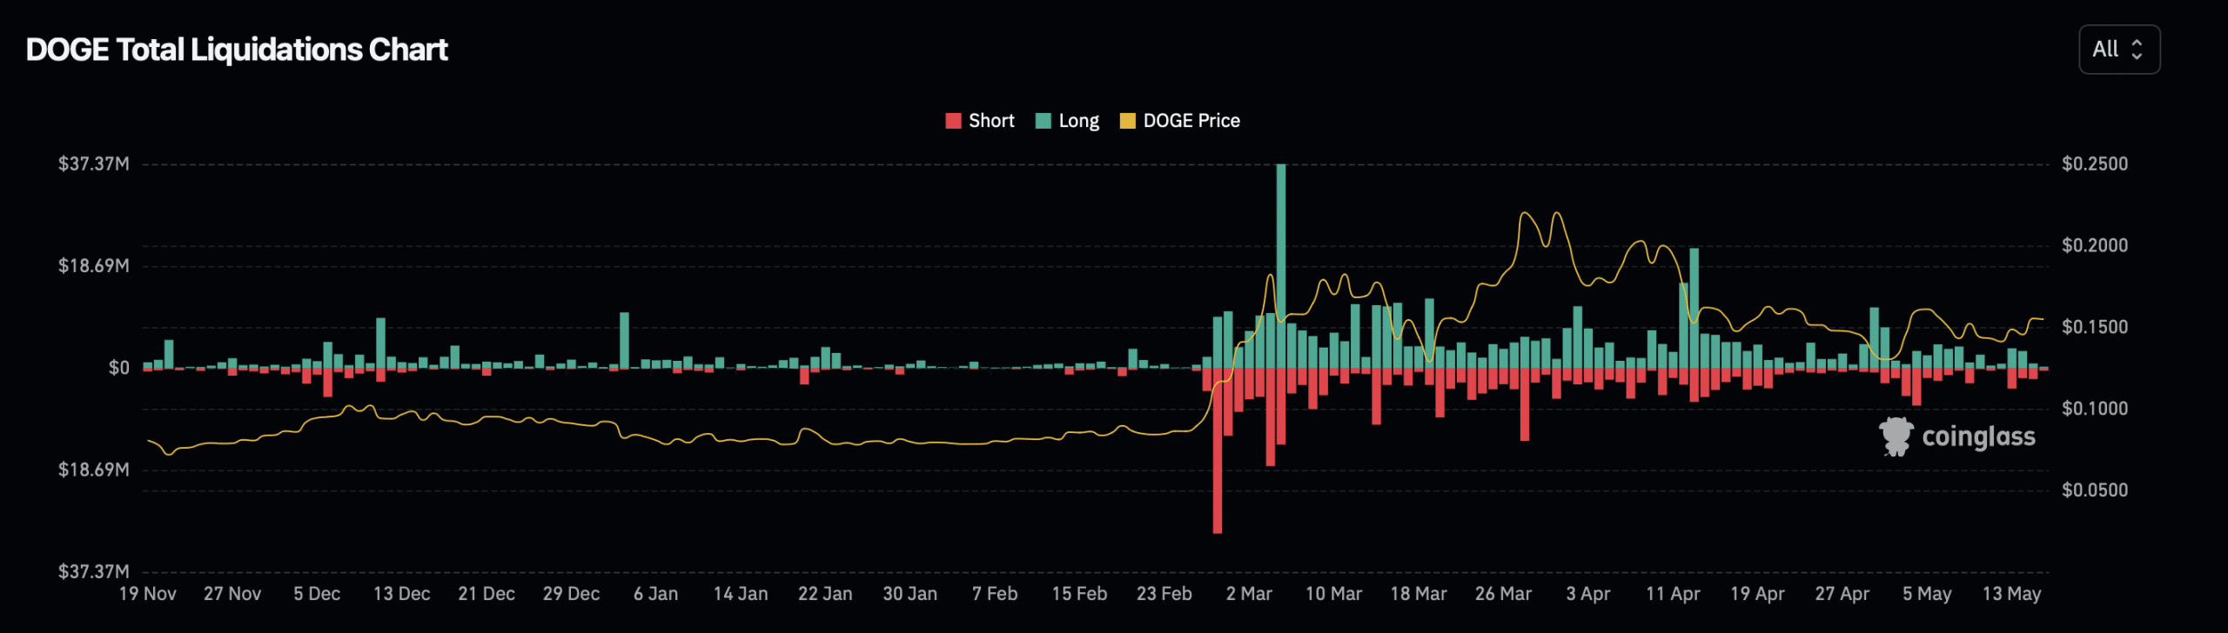The width and height of the screenshot is (2228, 633).
Task: Click the 21 Dec date label
Action: point(487,594)
